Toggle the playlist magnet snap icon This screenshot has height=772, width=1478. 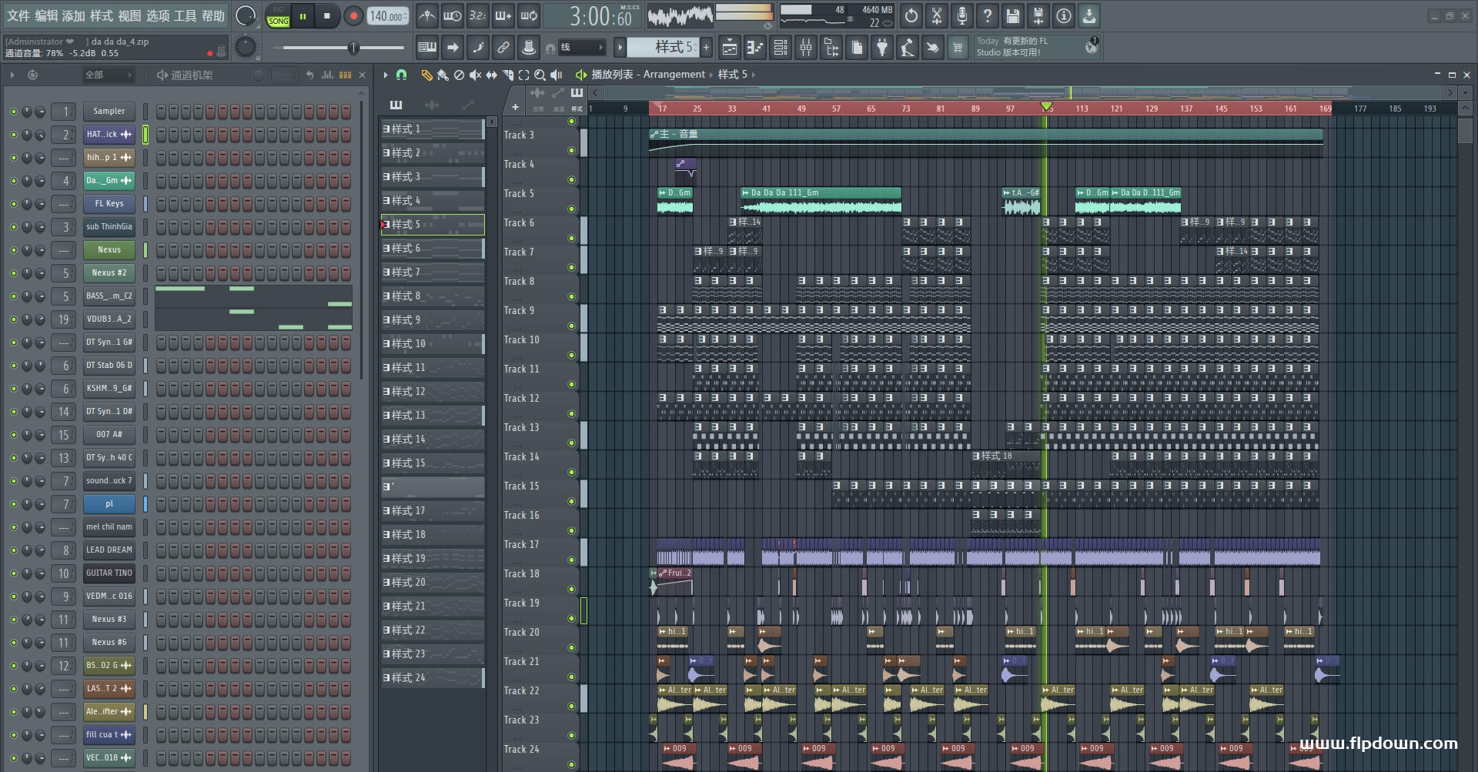[401, 75]
